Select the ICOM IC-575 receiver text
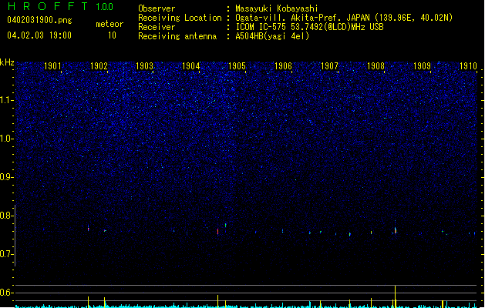The width and height of the screenshot is (485, 308). point(310,27)
